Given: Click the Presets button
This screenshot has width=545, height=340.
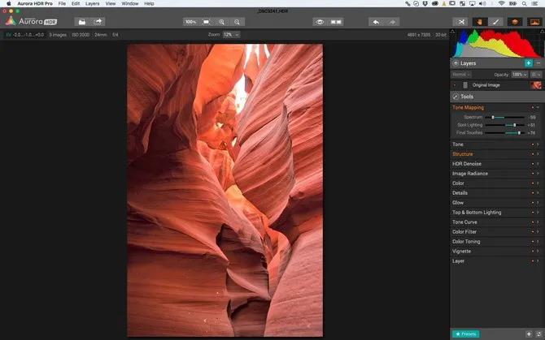Looking at the screenshot, I should pos(466,334).
